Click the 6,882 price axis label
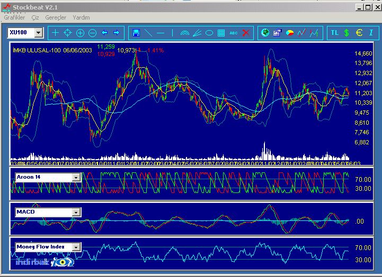Image resolution: width=382 pixels, height=277 pixels. [x=362, y=142]
